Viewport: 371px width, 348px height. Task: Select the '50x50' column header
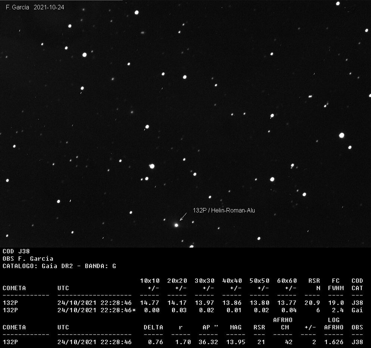(259, 281)
